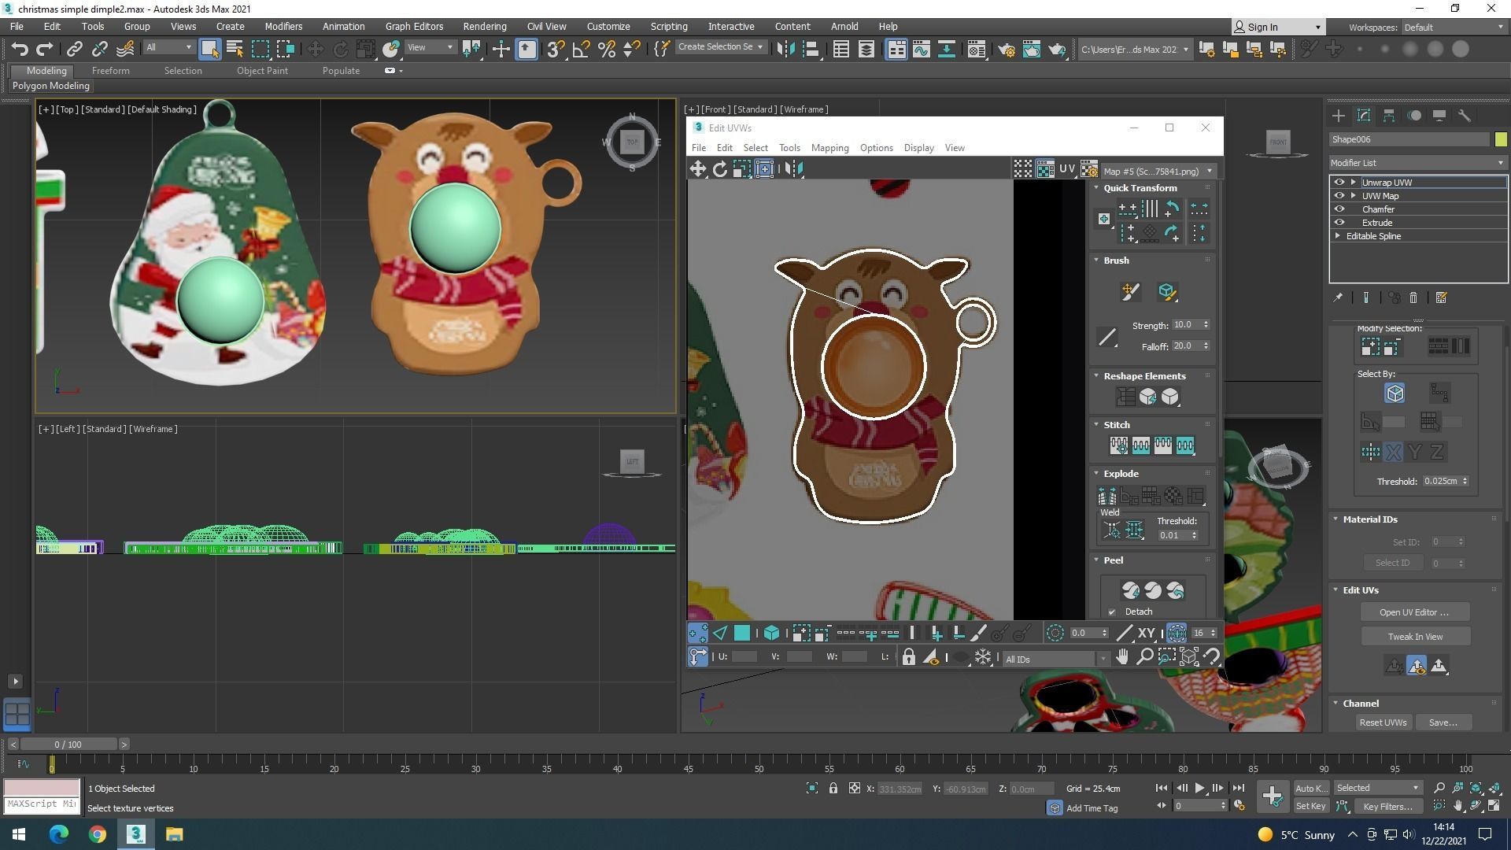The width and height of the screenshot is (1511, 850).
Task: Click the Play Animation button
Action: click(1199, 788)
